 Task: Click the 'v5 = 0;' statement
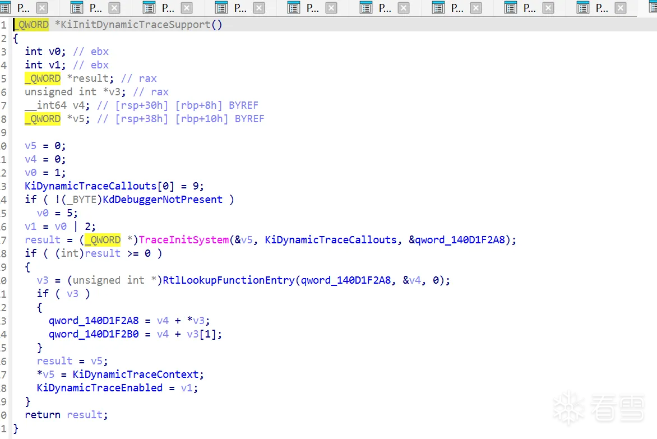[x=45, y=146]
